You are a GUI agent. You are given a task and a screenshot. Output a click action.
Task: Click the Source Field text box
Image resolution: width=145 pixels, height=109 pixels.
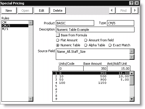[93, 54]
